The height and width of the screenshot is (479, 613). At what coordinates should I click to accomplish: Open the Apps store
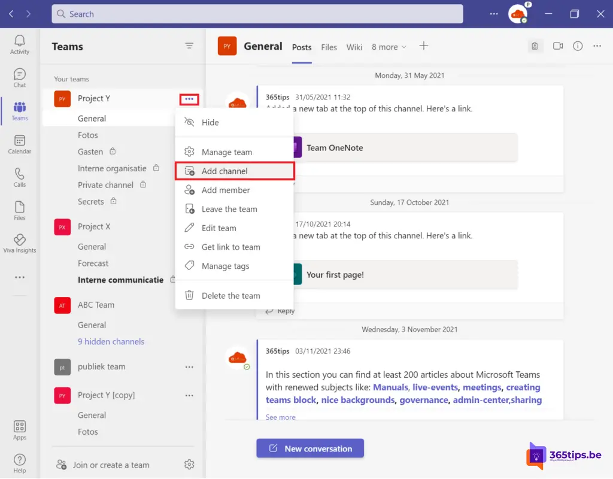(x=20, y=430)
